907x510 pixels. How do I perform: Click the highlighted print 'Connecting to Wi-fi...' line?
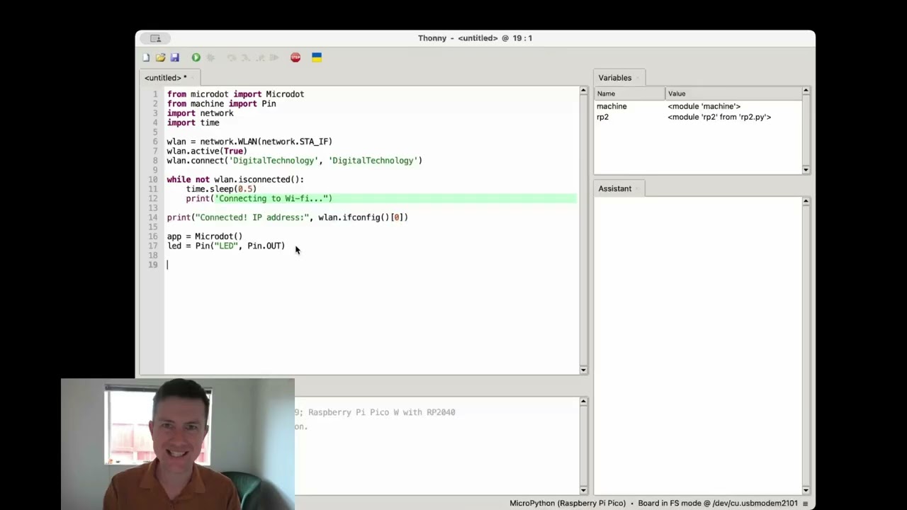pos(259,198)
